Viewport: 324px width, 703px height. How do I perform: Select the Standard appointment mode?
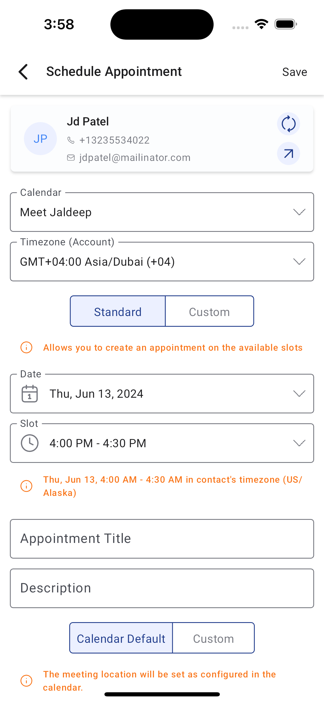[x=118, y=312]
